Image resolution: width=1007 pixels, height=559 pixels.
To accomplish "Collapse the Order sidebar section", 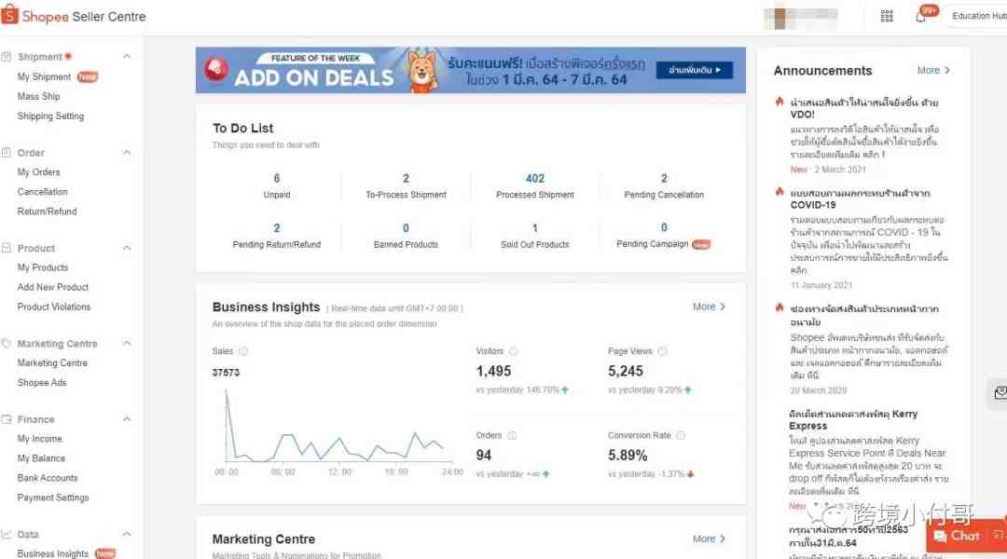I will (x=127, y=153).
